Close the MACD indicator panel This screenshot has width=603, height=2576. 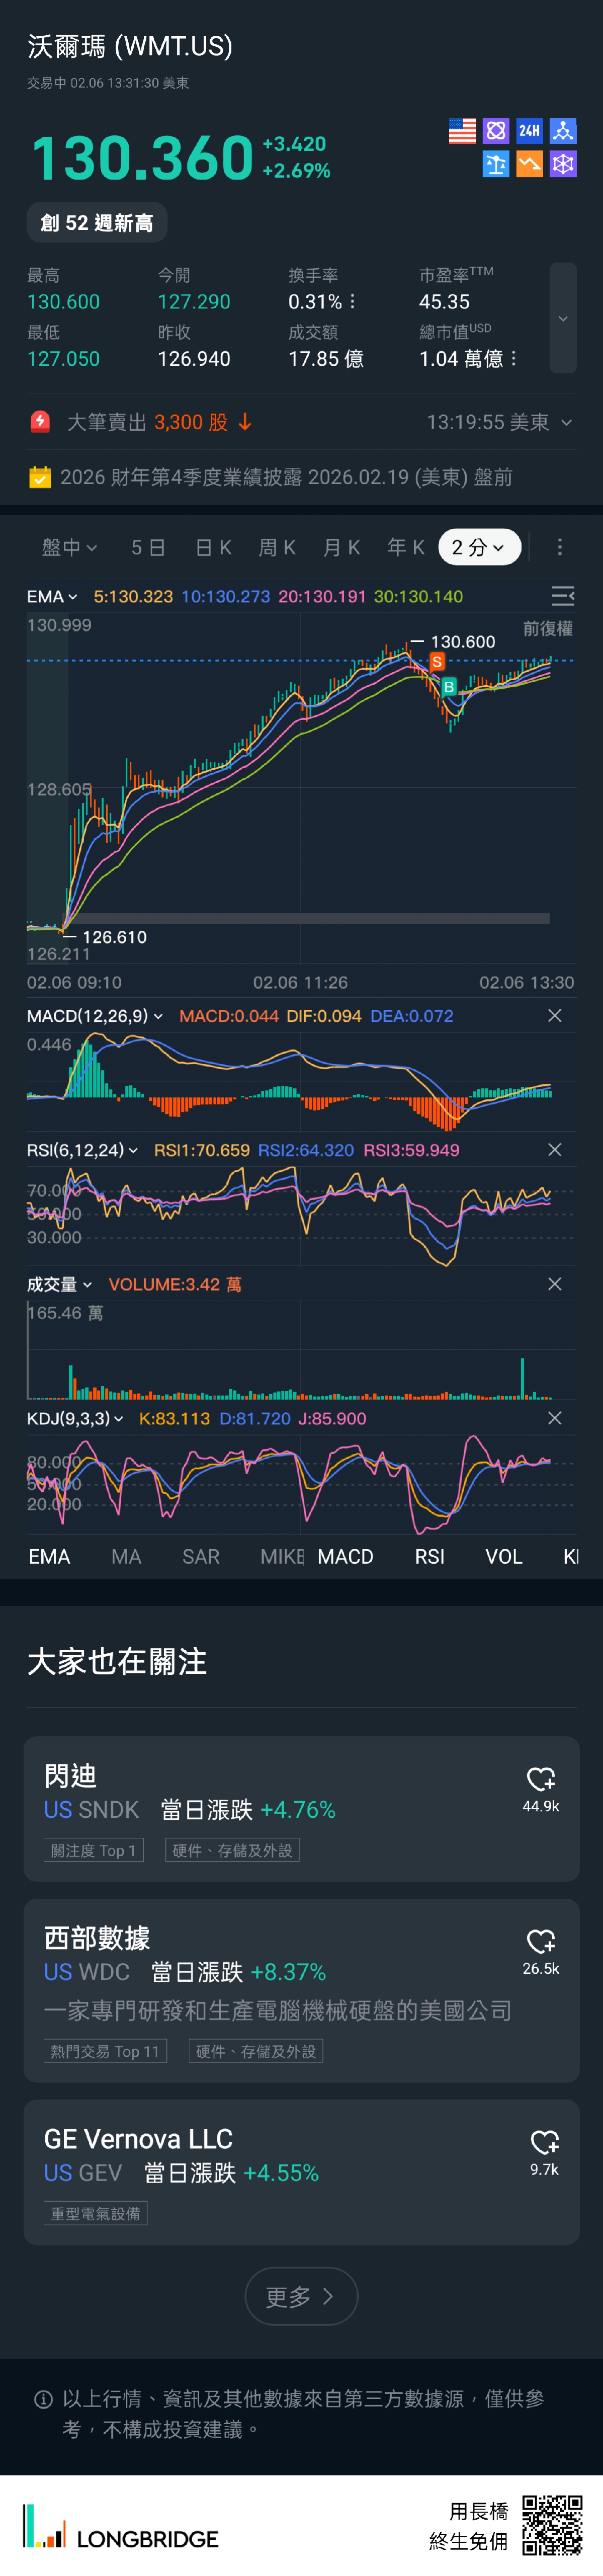[555, 1016]
